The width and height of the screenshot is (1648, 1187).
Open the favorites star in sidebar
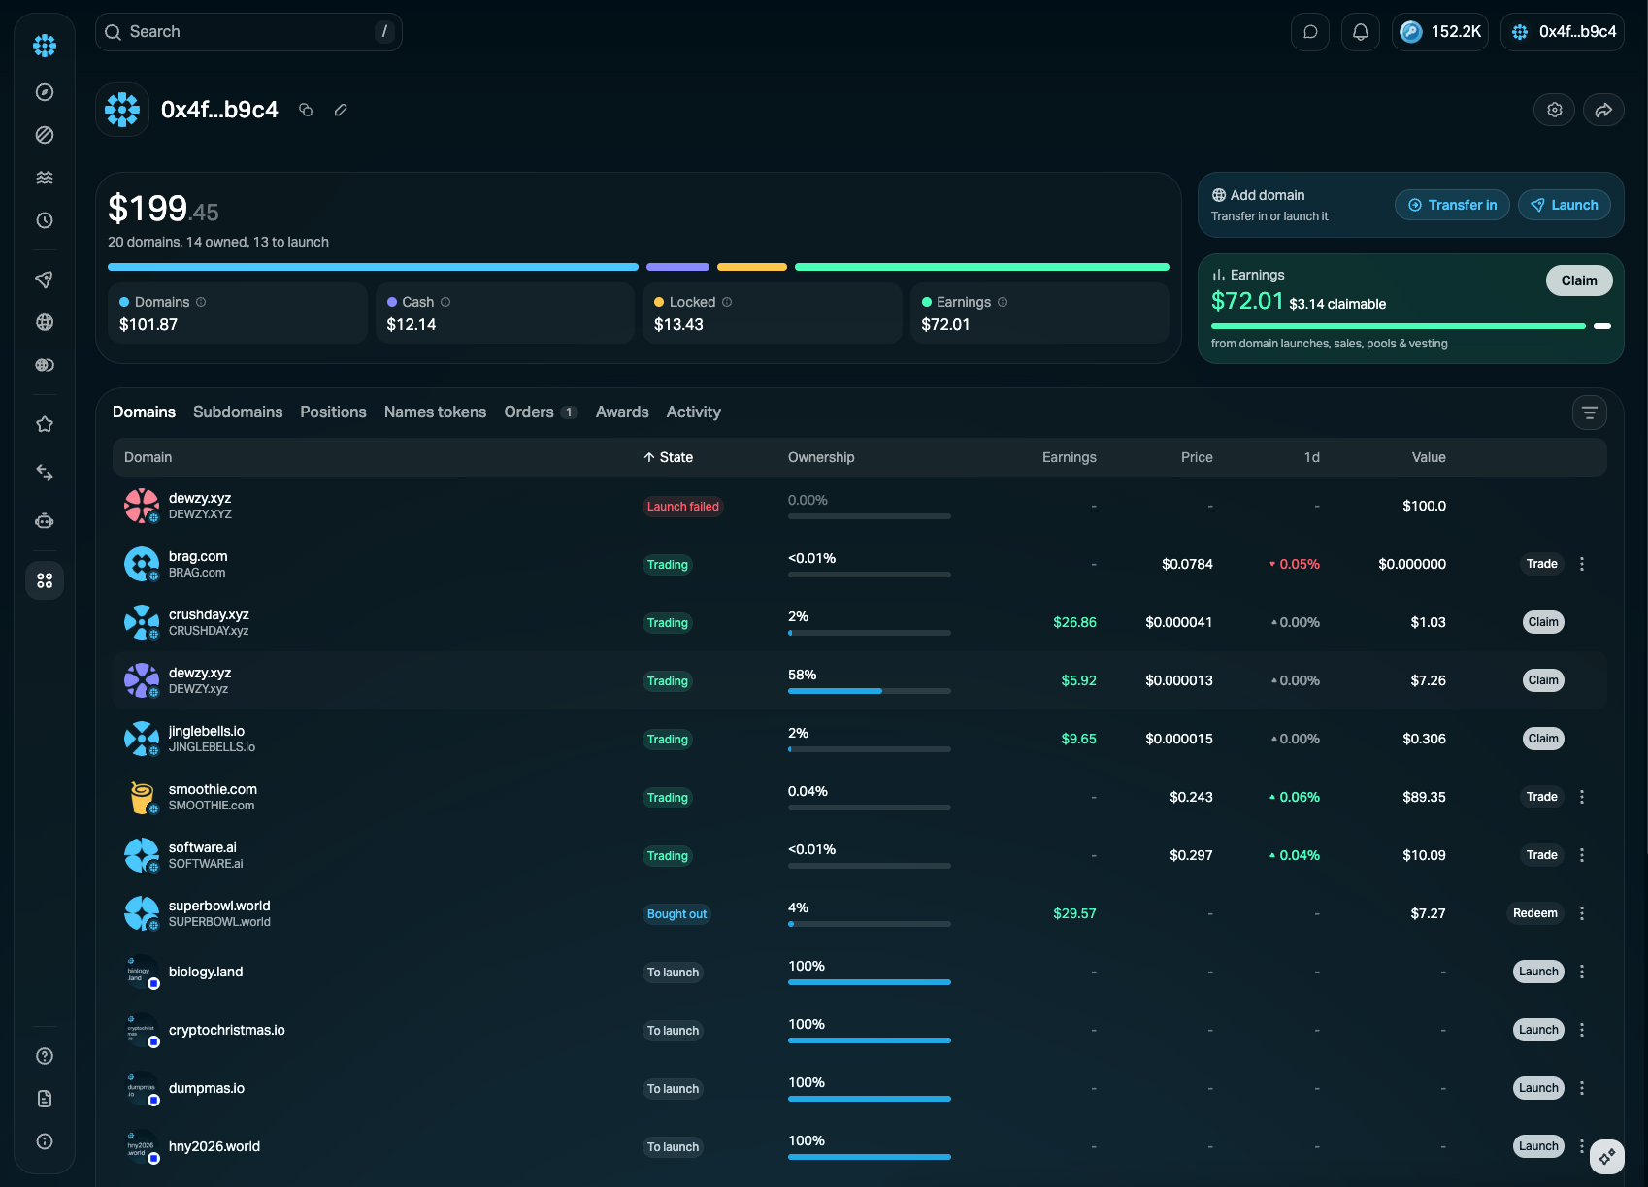click(x=45, y=424)
